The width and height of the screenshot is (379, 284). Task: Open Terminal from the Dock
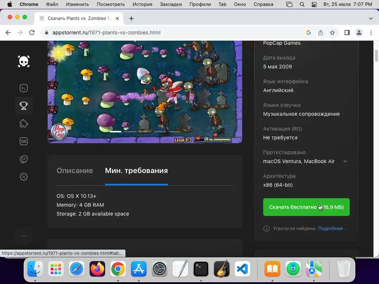click(x=201, y=269)
